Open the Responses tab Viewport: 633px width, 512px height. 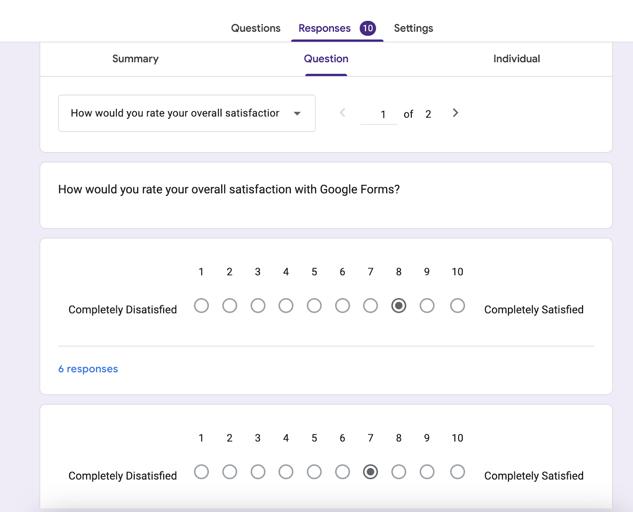click(x=324, y=28)
